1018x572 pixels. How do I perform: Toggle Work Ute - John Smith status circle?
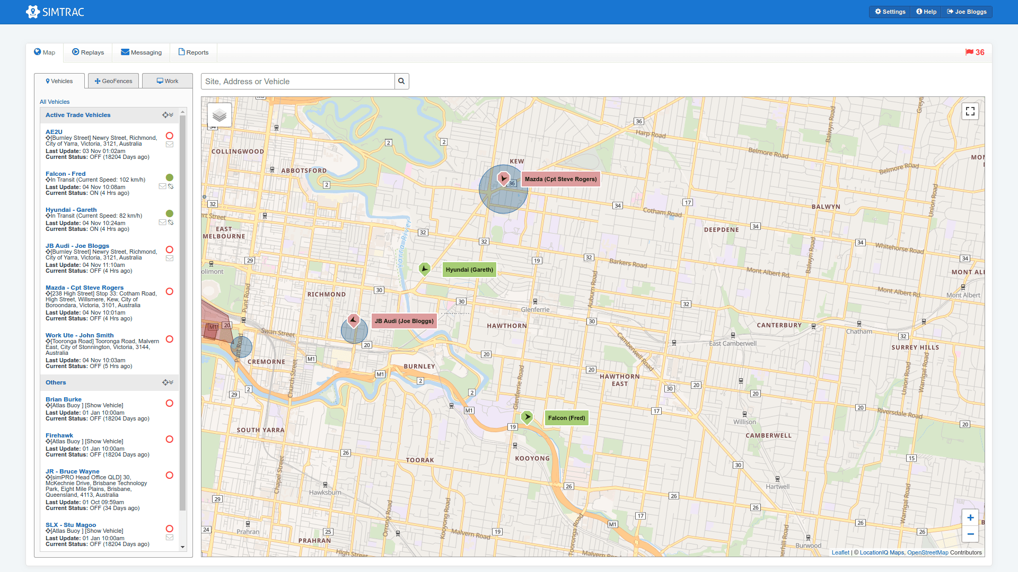coord(170,339)
